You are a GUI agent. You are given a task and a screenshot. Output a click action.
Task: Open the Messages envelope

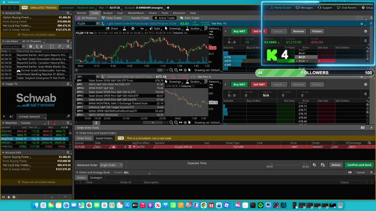click(304, 8)
